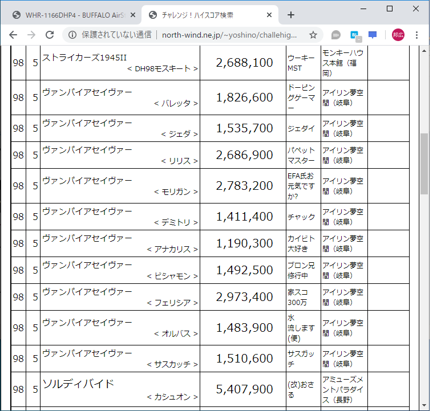
Task: Click the < フェリシア > character label
Action: [x=172, y=303]
